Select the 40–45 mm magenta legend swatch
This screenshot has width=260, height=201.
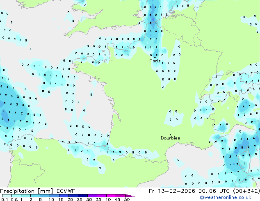click(x=111, y=196)
